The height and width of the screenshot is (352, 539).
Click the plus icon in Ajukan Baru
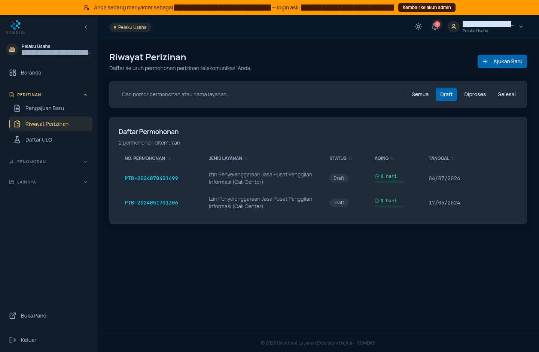coord(485,61)
